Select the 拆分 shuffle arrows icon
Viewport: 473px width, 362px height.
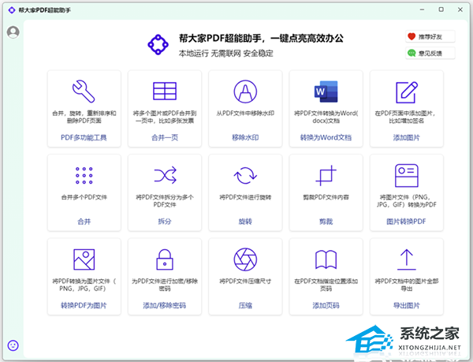[165, 175]
